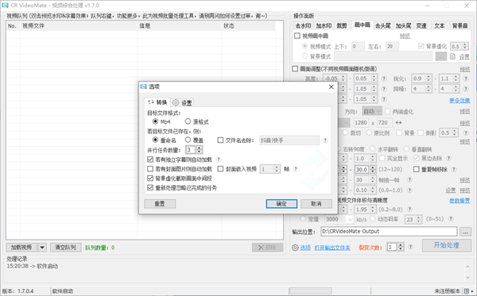The image size is (477, 296).
Task: Switch to 设置 tab in options dialog
Action: coord(182,103)
